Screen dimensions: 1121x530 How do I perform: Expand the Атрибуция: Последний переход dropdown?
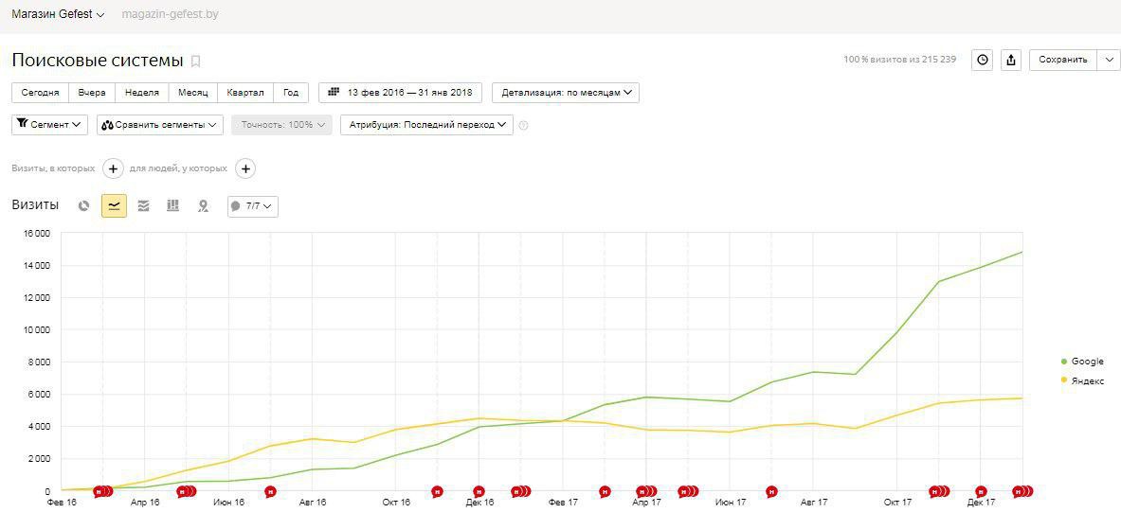426,125
